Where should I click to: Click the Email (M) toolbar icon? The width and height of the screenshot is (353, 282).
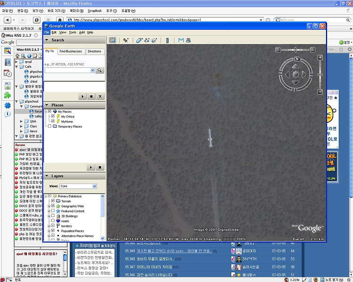tap(181, 40)
